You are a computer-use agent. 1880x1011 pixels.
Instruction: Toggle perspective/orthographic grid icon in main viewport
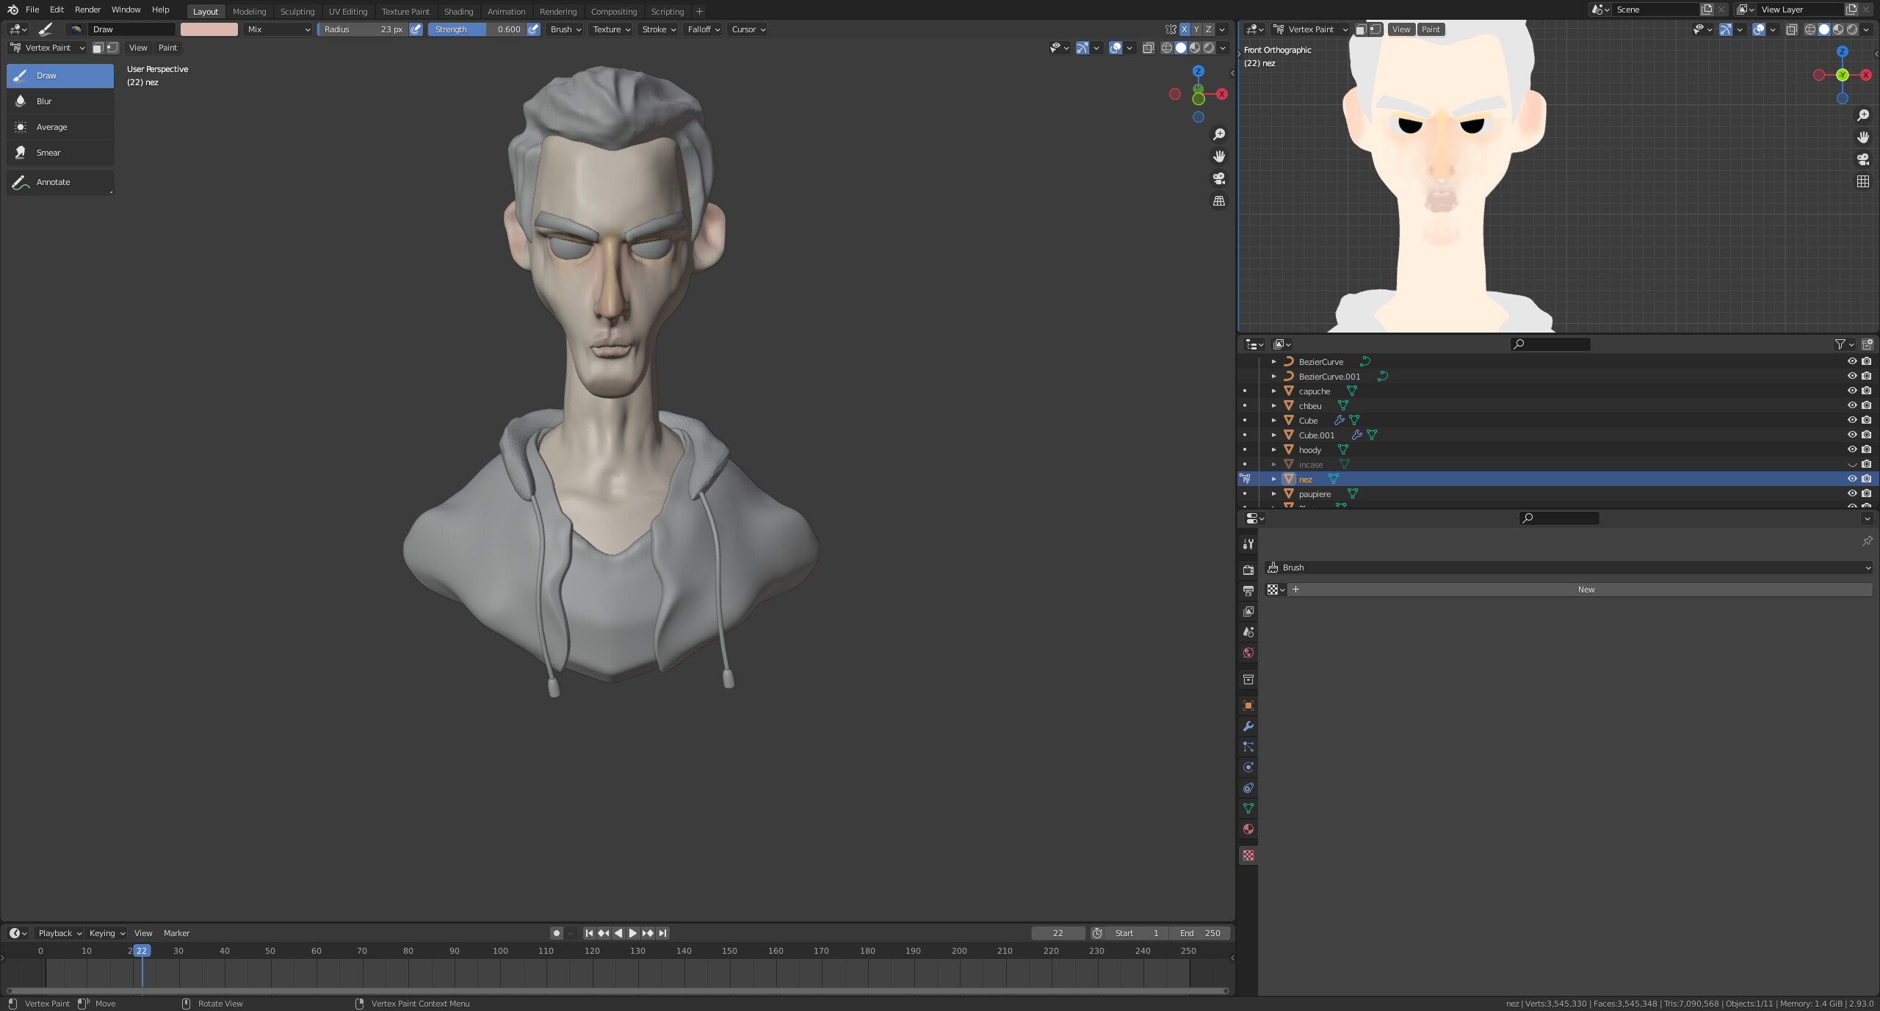[x=1219, y=200]
